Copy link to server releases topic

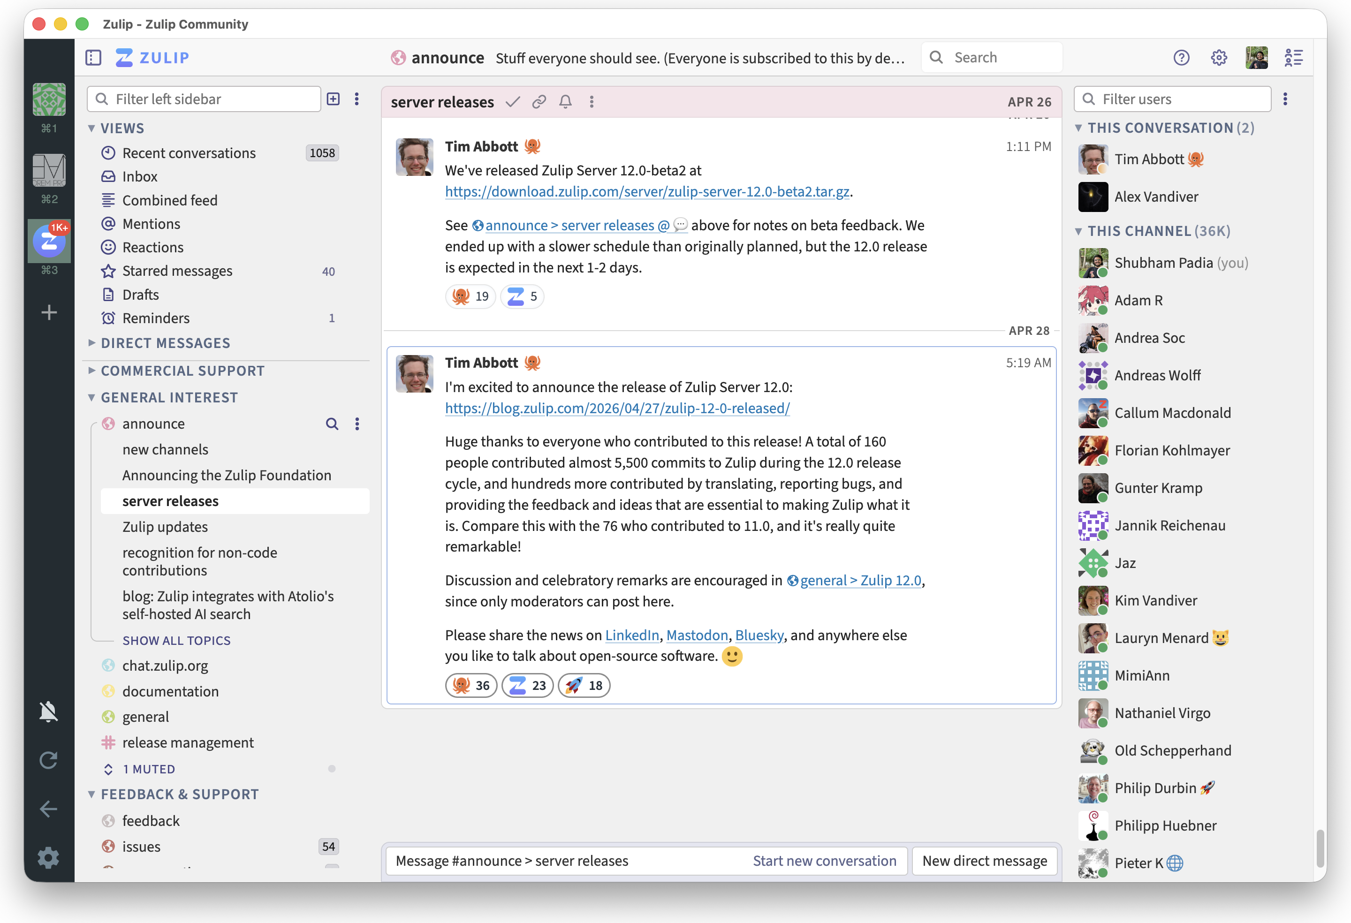click(x=539, y=102)
